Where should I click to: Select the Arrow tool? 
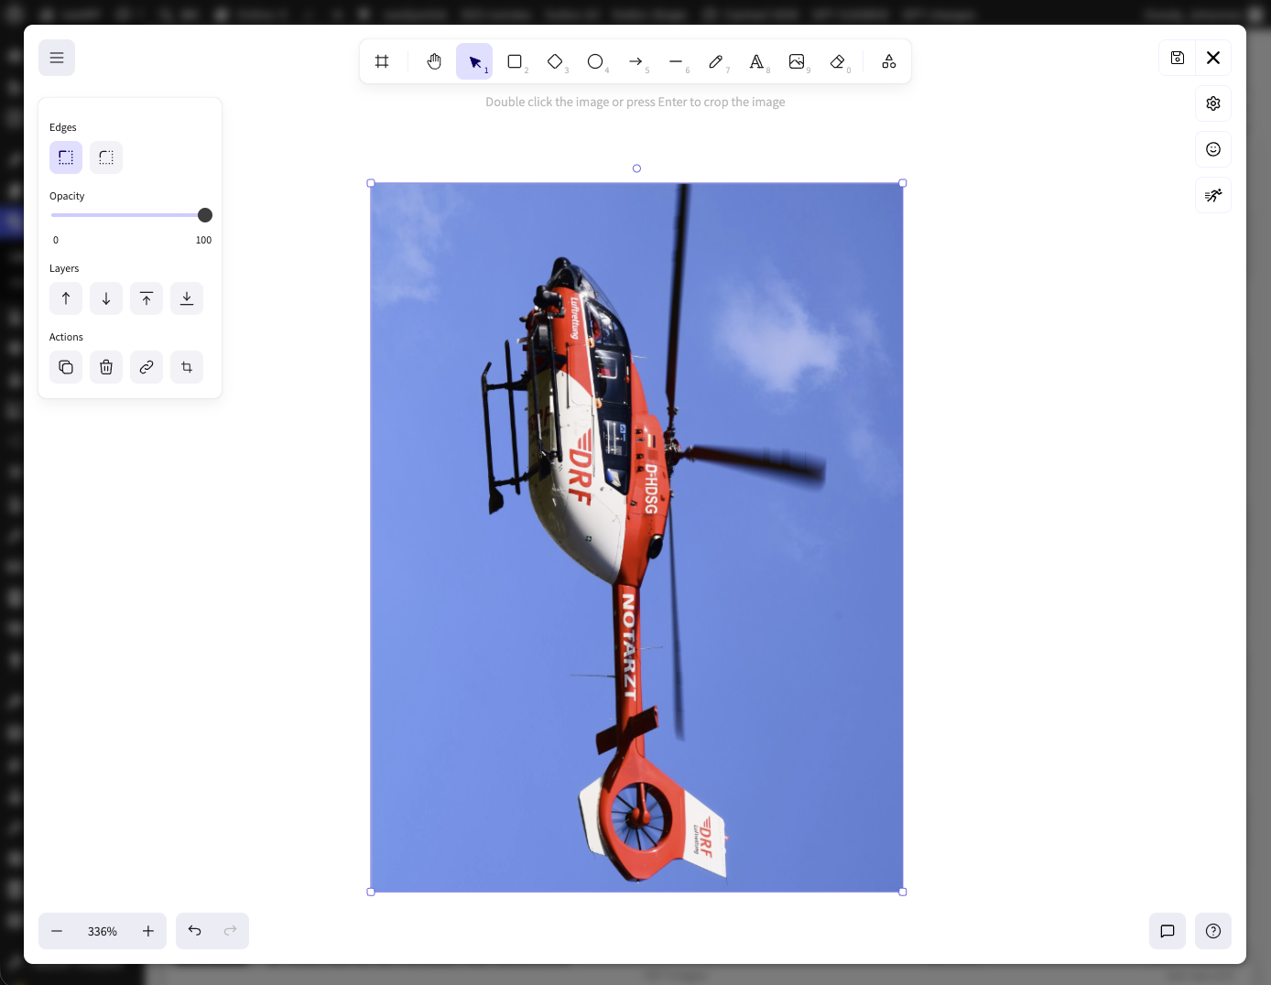click(635, 61)
